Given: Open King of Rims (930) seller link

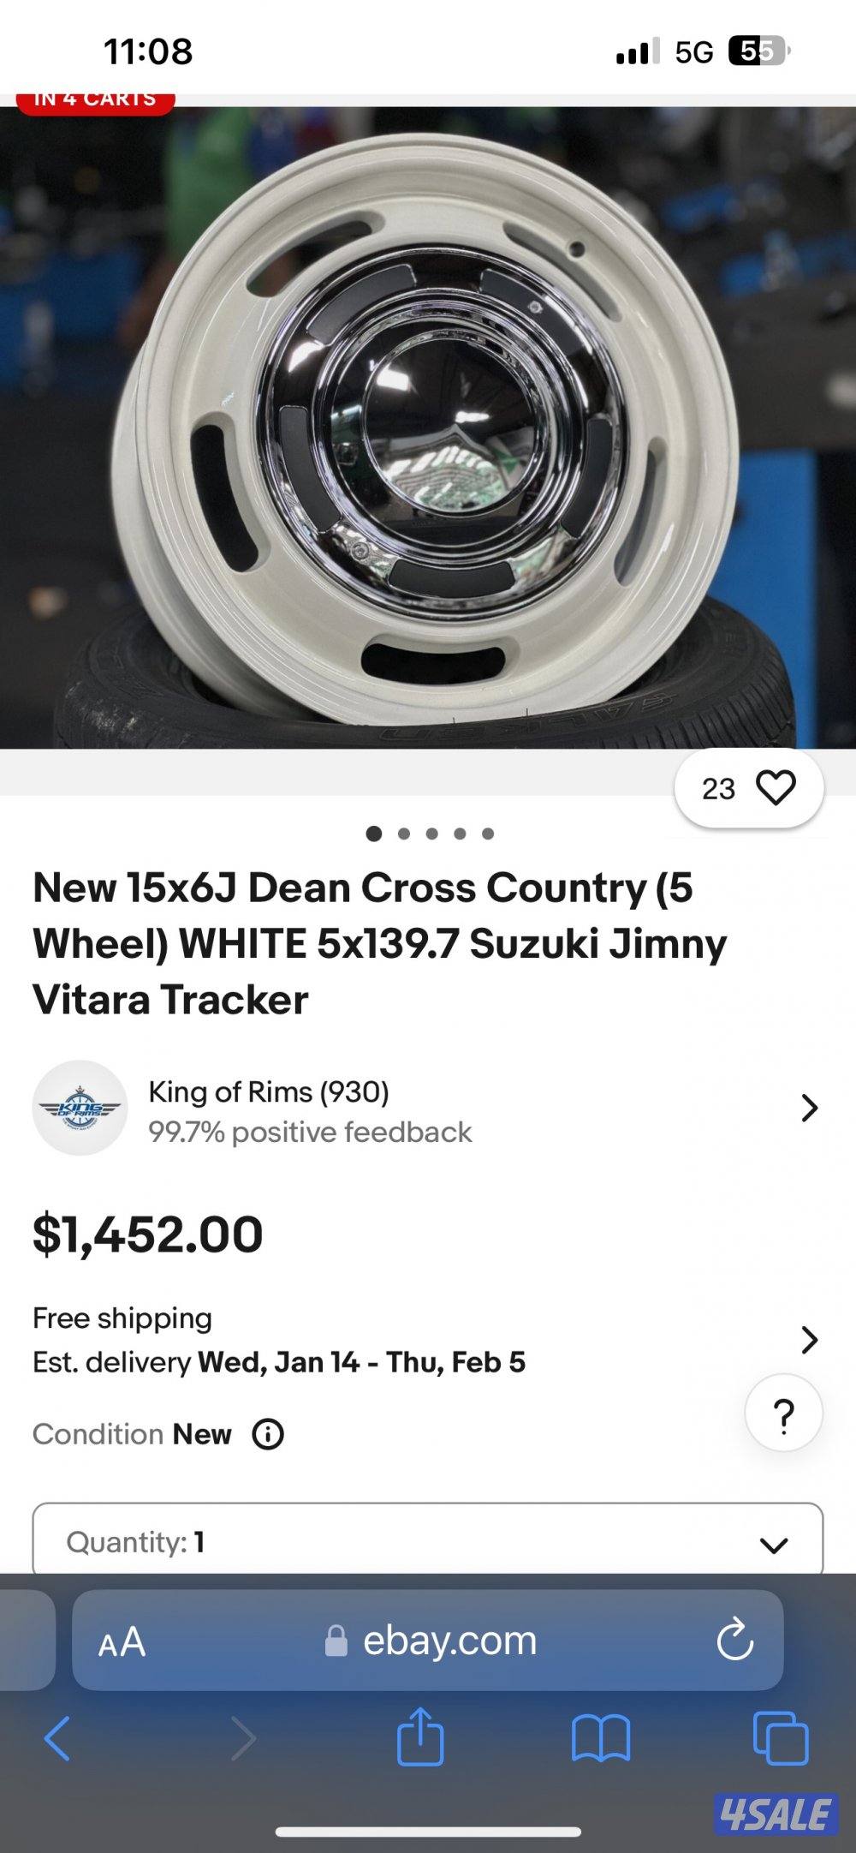Looking at the screenshot, I should [269, 1092].
